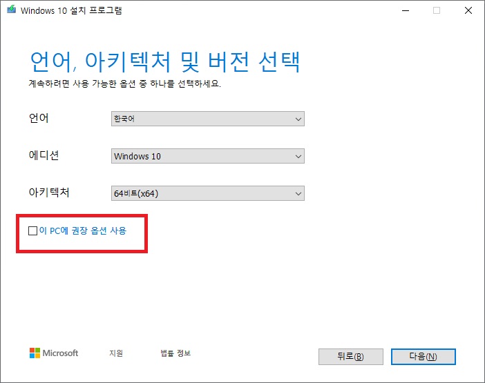Click the 언어 label
Screen dimensions: 485x383
pos(39,118)
